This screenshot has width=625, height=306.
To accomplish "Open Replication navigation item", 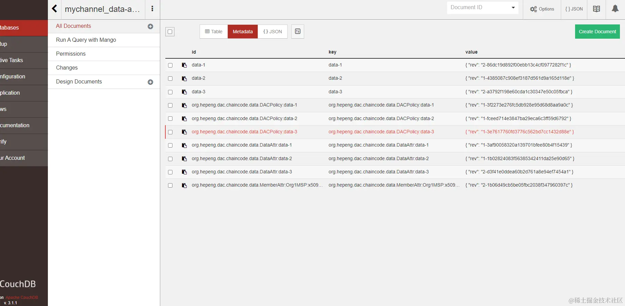I will tap(24, 93).
